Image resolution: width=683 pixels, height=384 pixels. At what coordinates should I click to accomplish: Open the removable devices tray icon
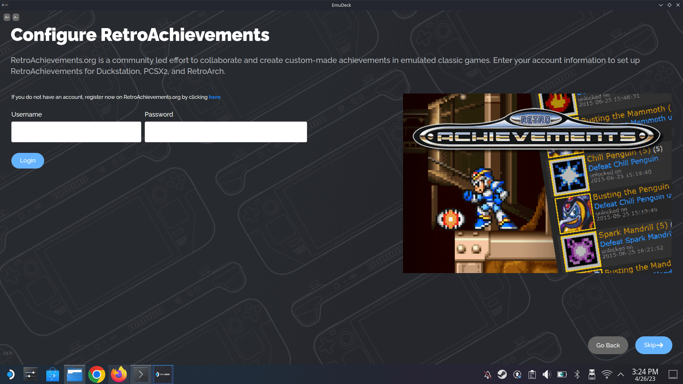[x=592, y=374]
